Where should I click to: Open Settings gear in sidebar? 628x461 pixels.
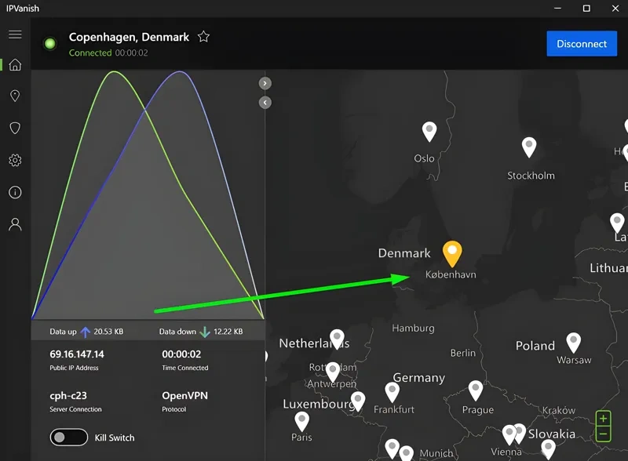tap(14, 160)
